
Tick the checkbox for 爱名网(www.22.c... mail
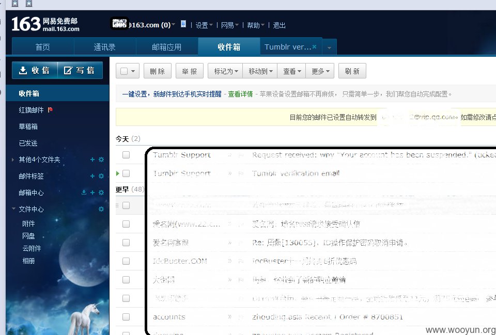pos(126,224)
